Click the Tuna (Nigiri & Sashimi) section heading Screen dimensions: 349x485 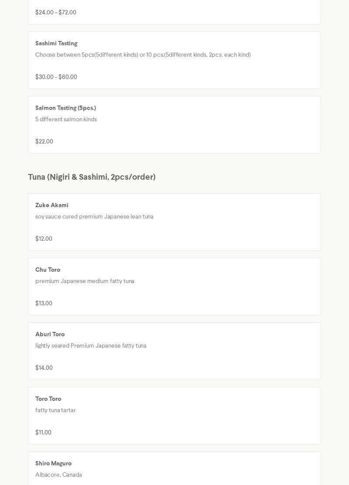pyautogui.click(x=92, y=177)
